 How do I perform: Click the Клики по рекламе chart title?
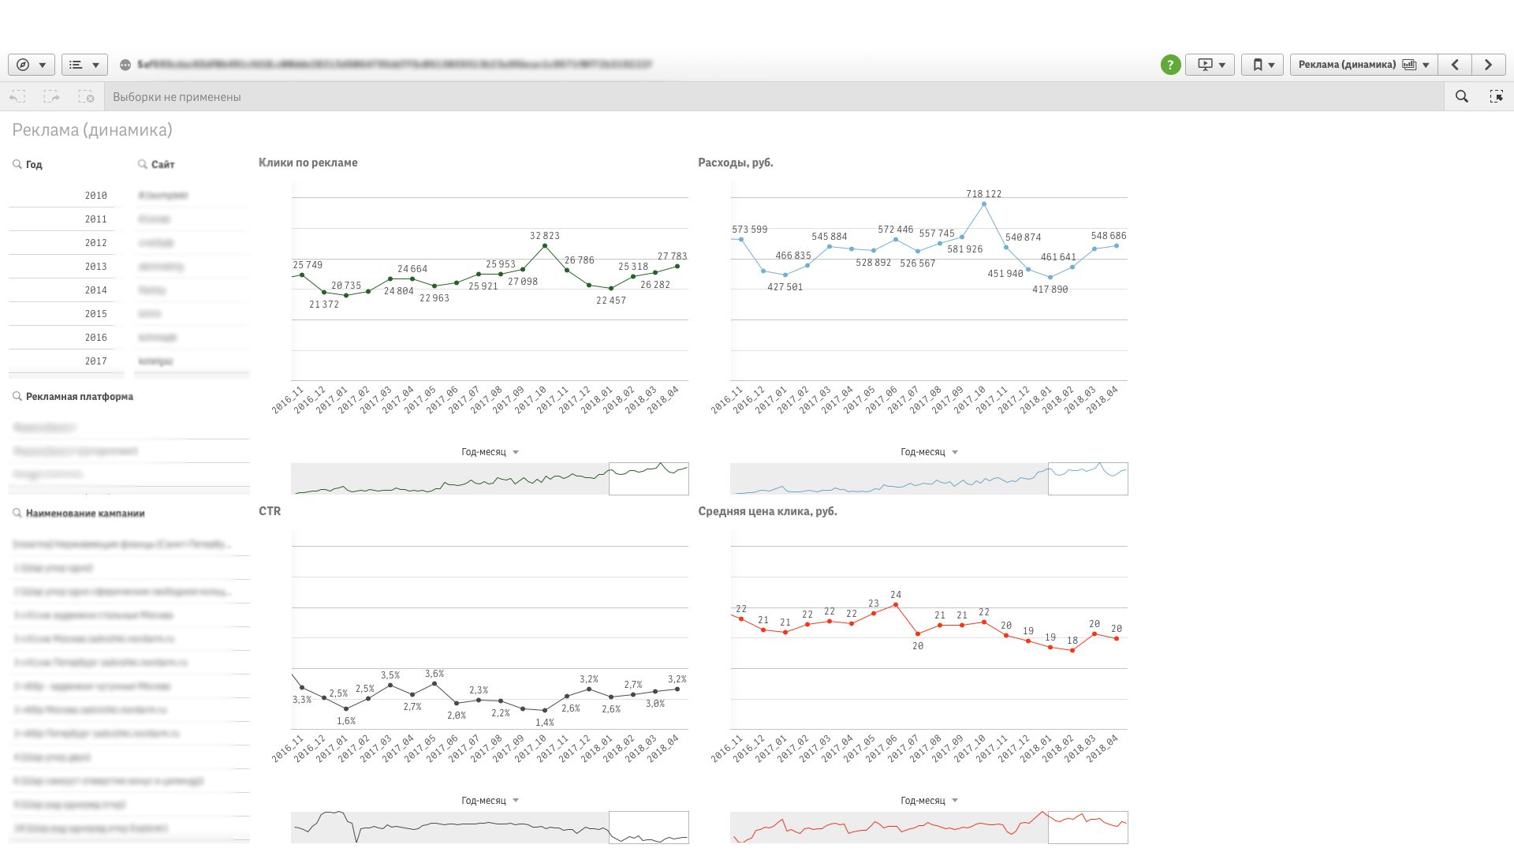308,163
